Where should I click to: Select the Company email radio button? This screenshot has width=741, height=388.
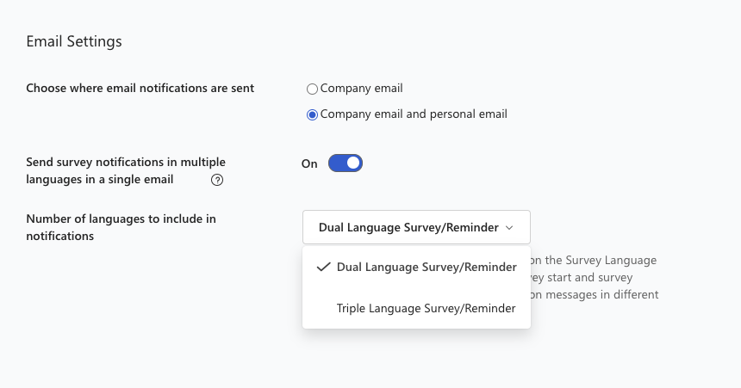(x=312, y=89)
